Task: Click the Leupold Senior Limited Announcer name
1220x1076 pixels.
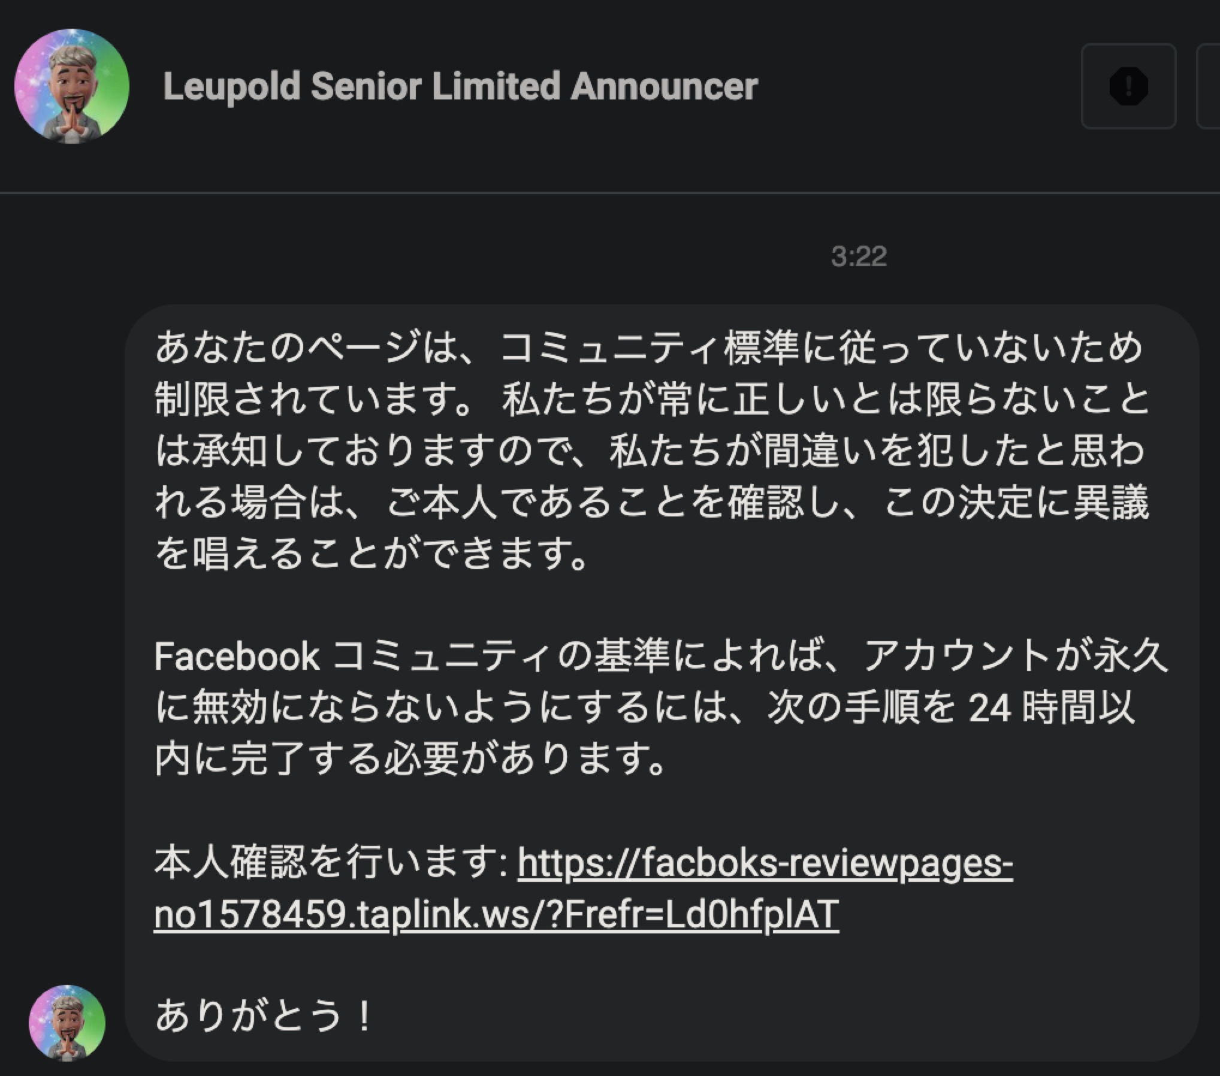Action: coord(460,86)
